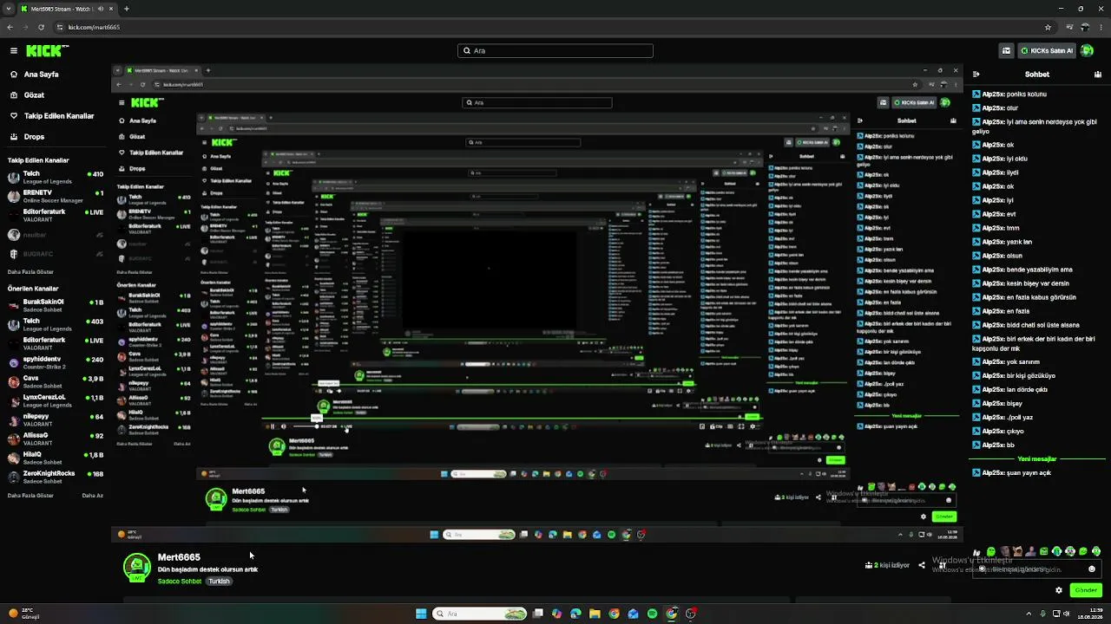Image resolution: width=1111 pixels, height=624 pixels.
Task: Open the volume control in system tray
Action: pyautogui.click(x=1067, y=614)
